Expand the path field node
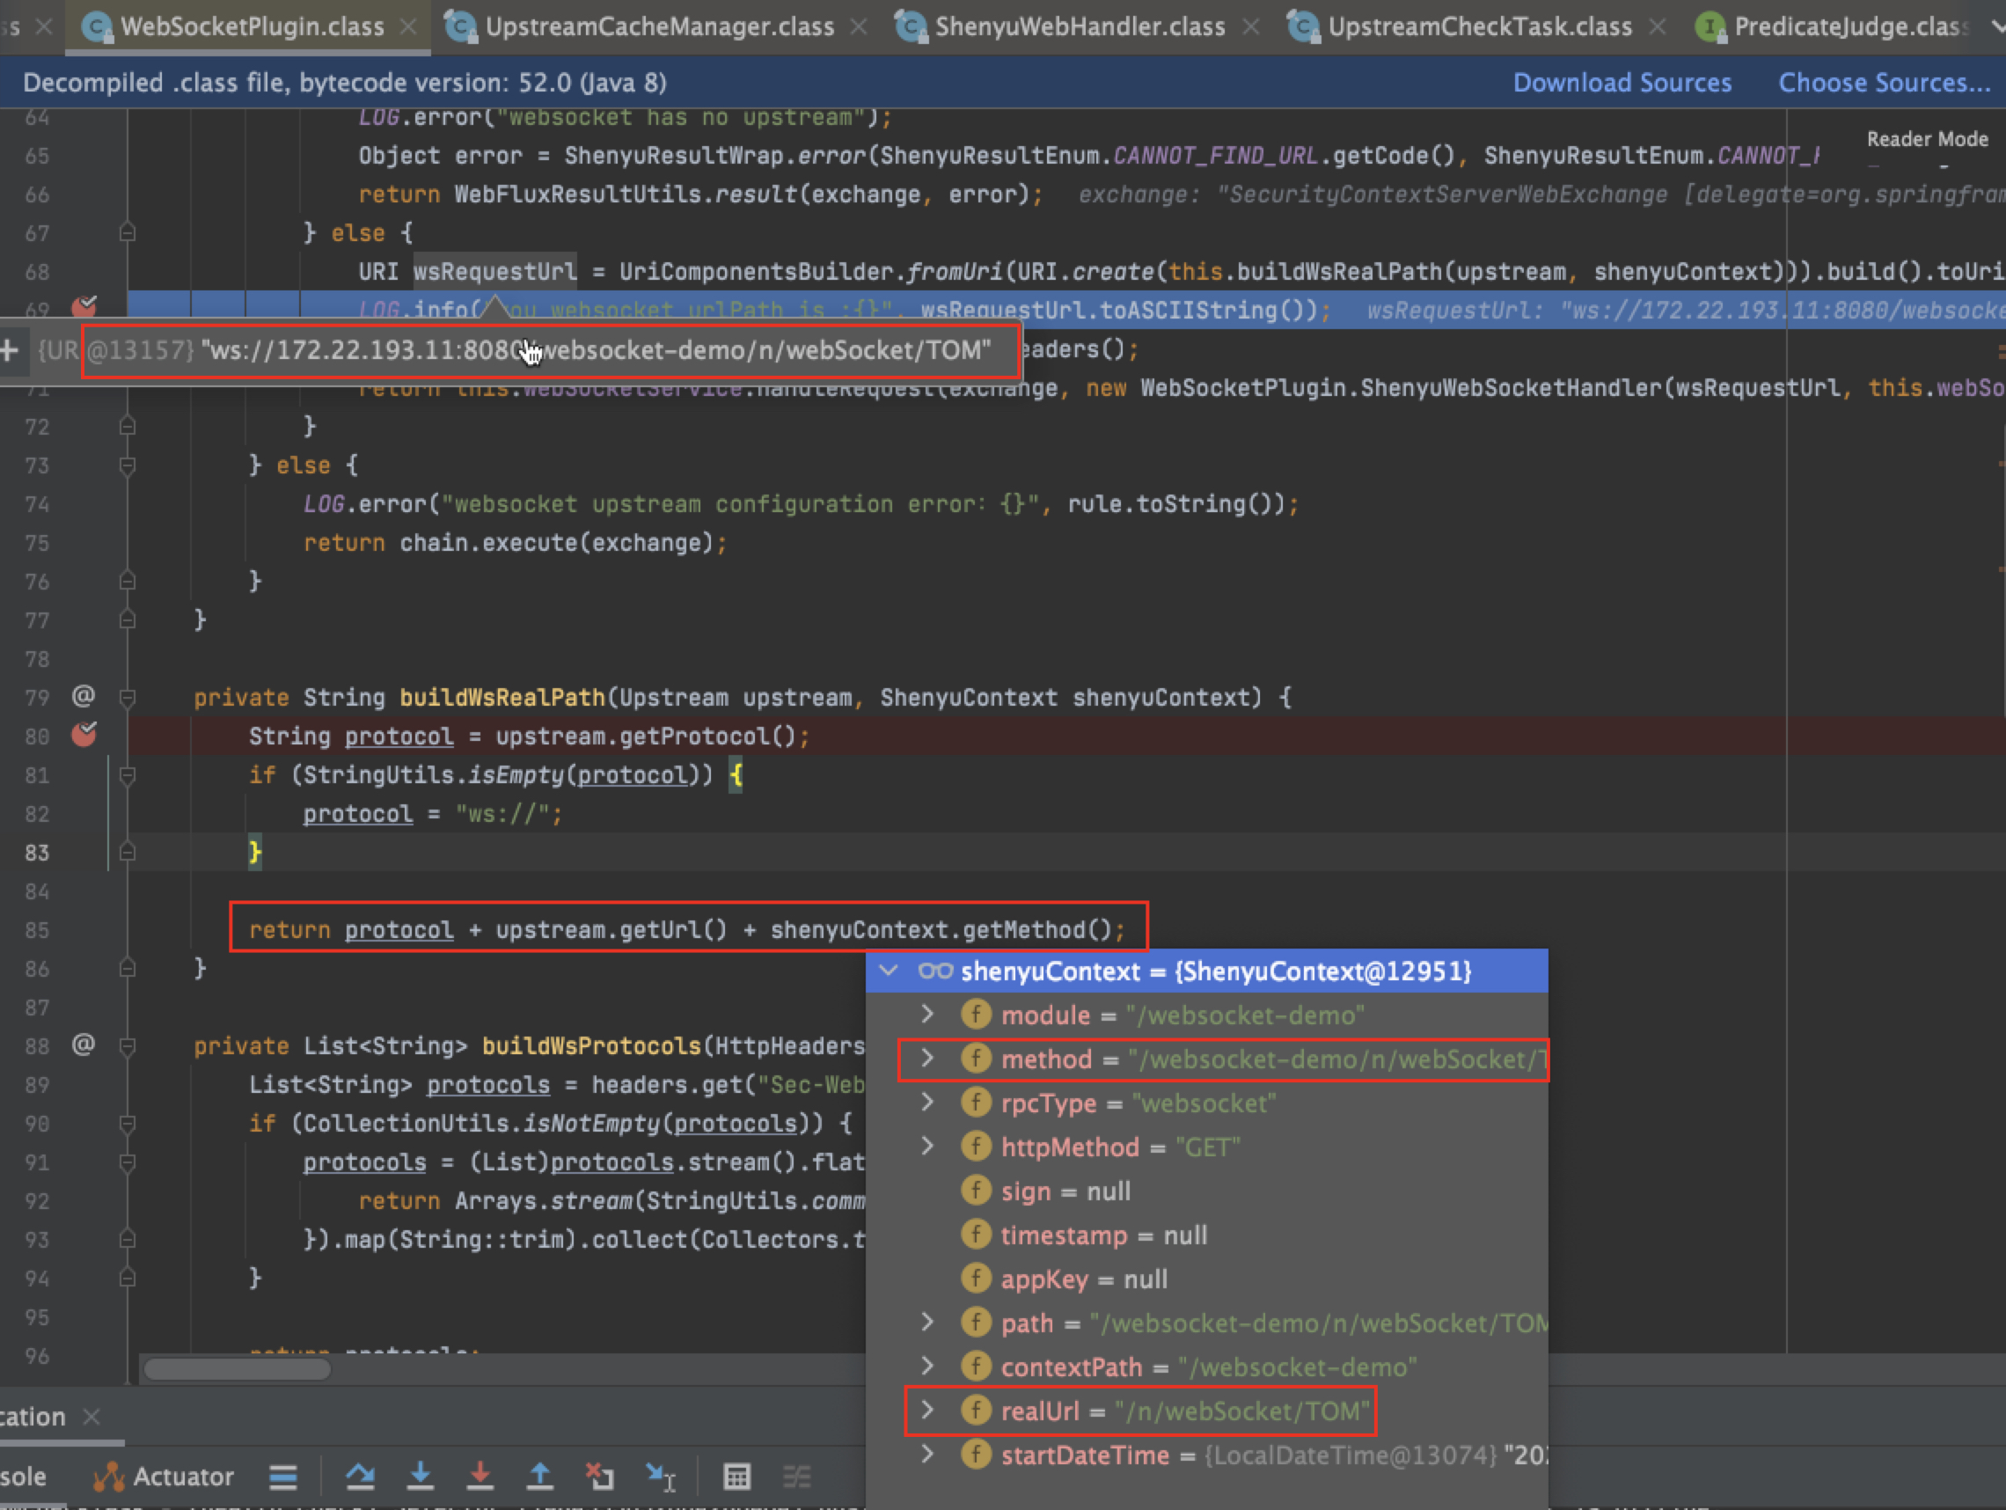 [x=926, y=1323]
